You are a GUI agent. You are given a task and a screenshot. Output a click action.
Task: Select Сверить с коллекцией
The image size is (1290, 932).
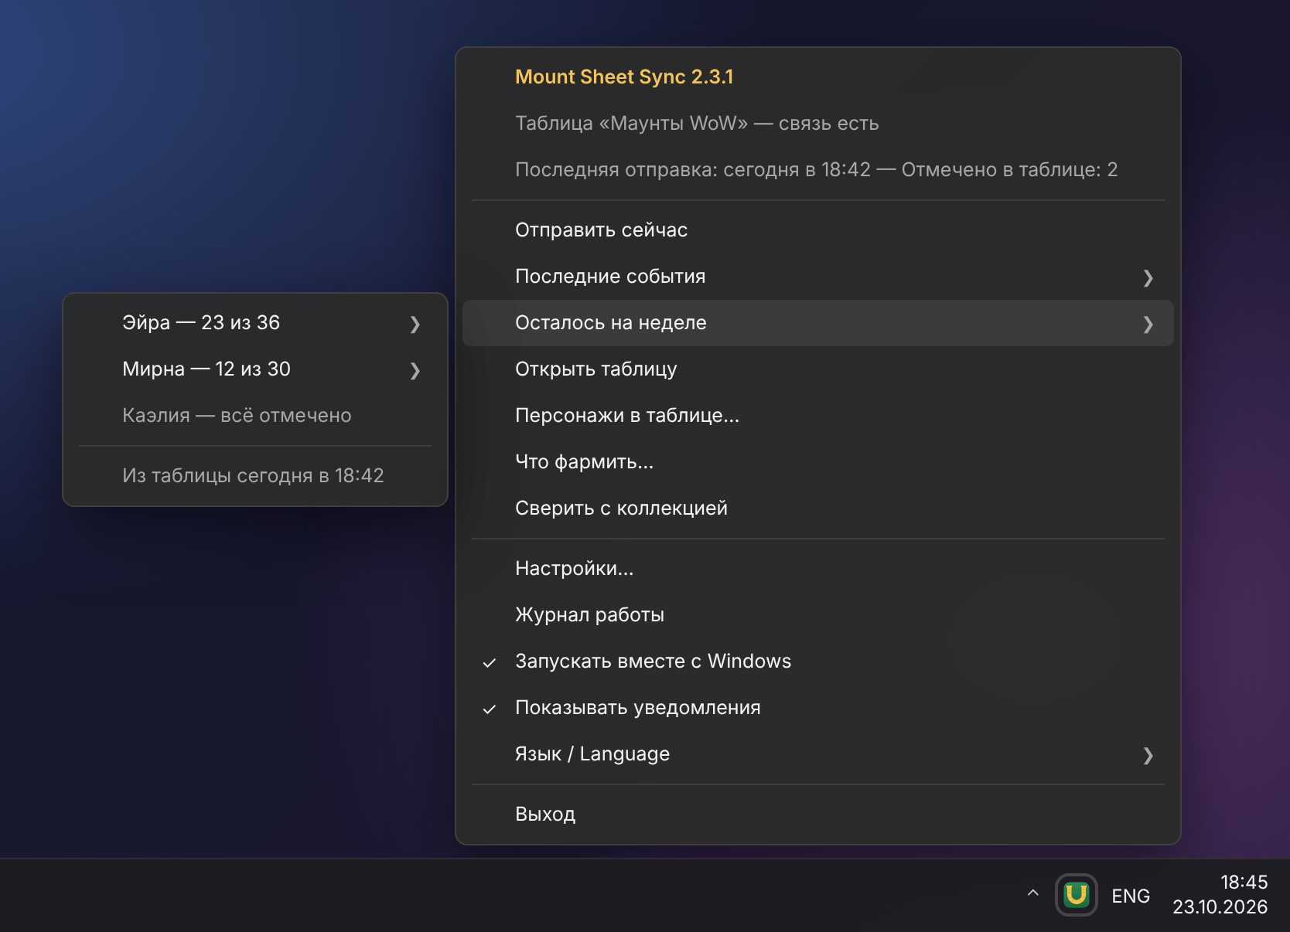[x=818, y=509]
